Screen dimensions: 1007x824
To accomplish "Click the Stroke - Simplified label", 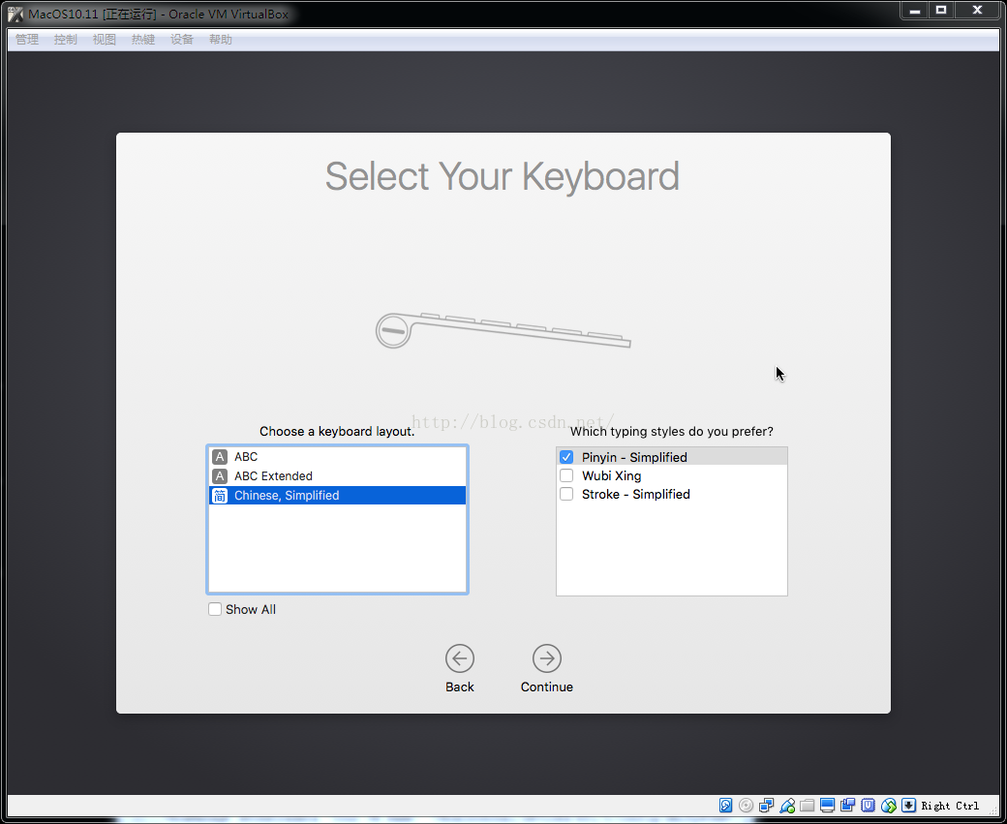I will (x=636, y=494).
